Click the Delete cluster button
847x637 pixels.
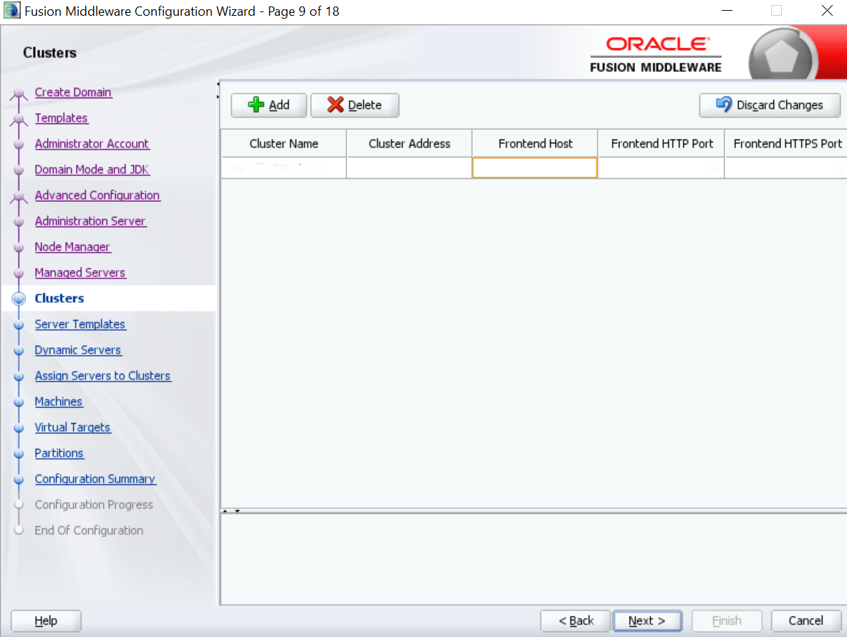click(x=355, y=105)
